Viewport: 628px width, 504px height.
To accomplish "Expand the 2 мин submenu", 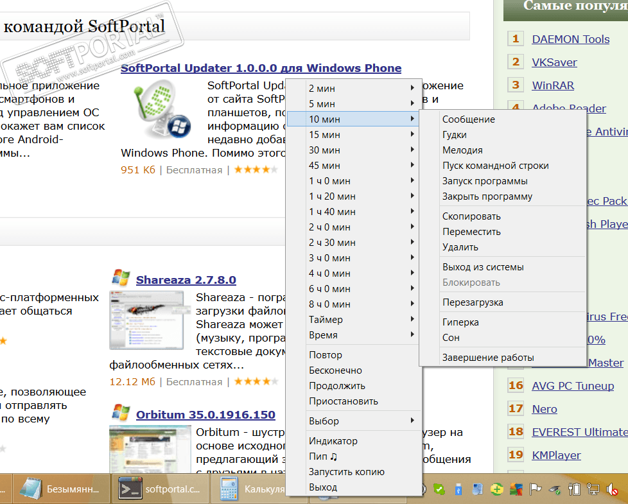I will click(353, 89).
